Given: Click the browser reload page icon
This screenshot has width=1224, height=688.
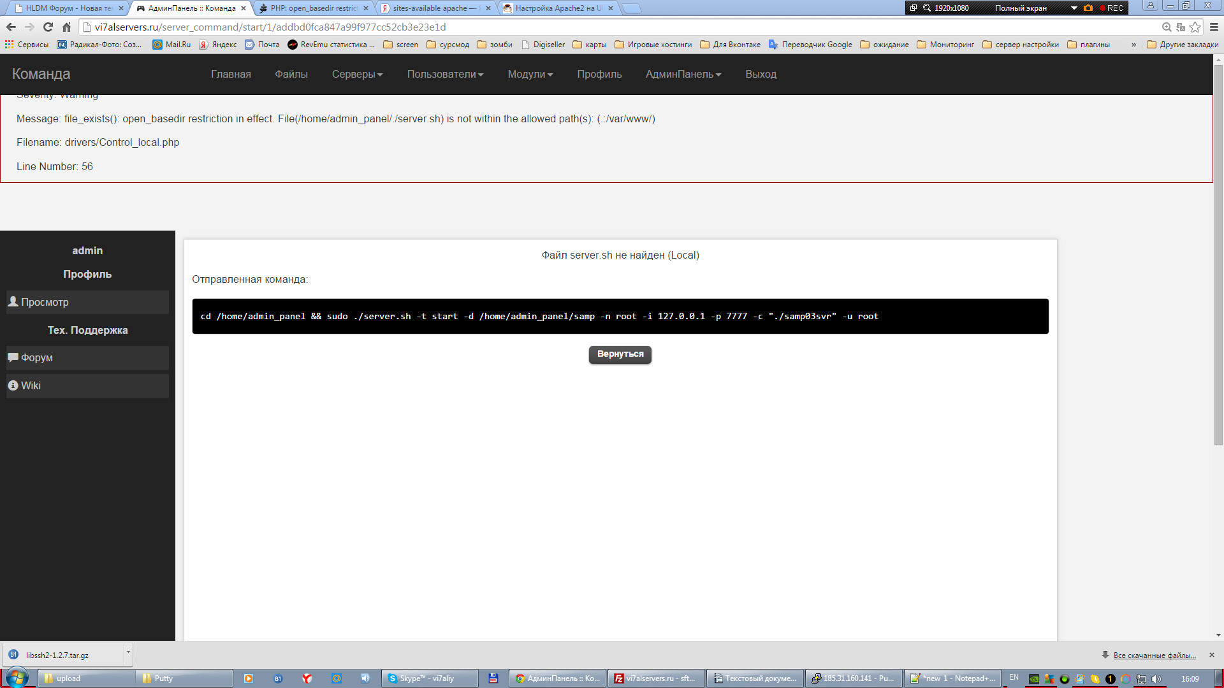Looking at the screenshot, I should tap(48, 27).
